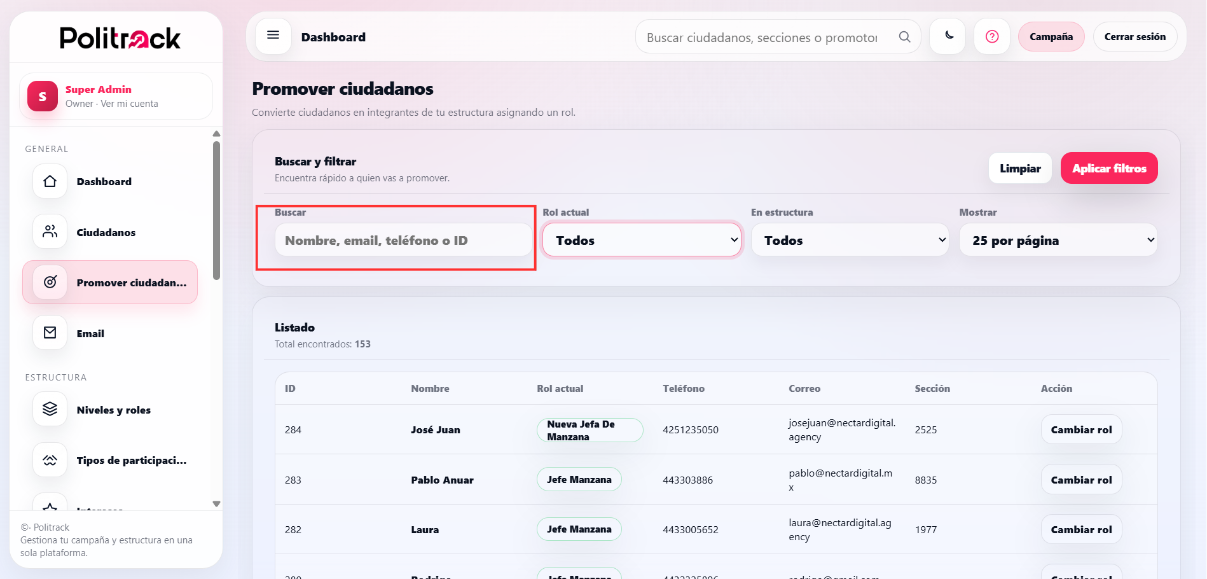Click the Ciudadanos people icon

(x=50, y=232)
